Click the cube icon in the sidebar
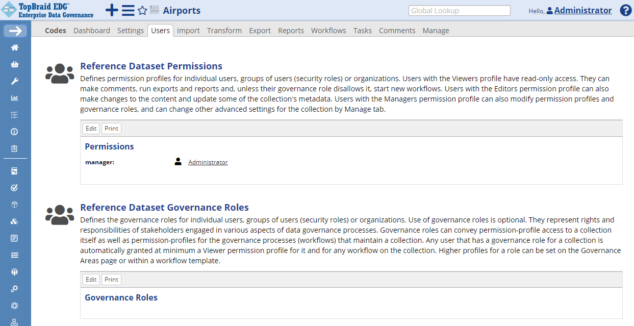This screenshot has width=634, height=326. coord(15,204)
